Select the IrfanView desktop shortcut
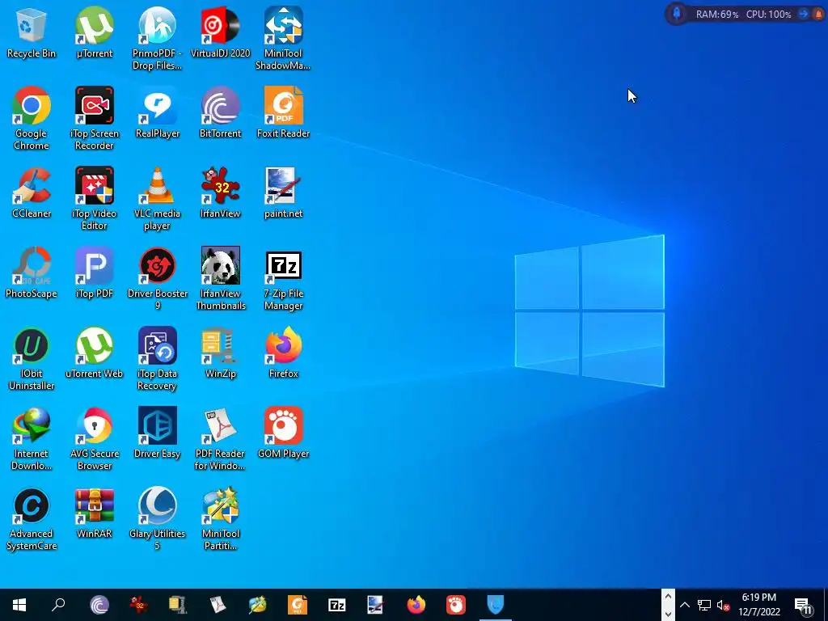The image size is (828, 621). tap(220, 193)
